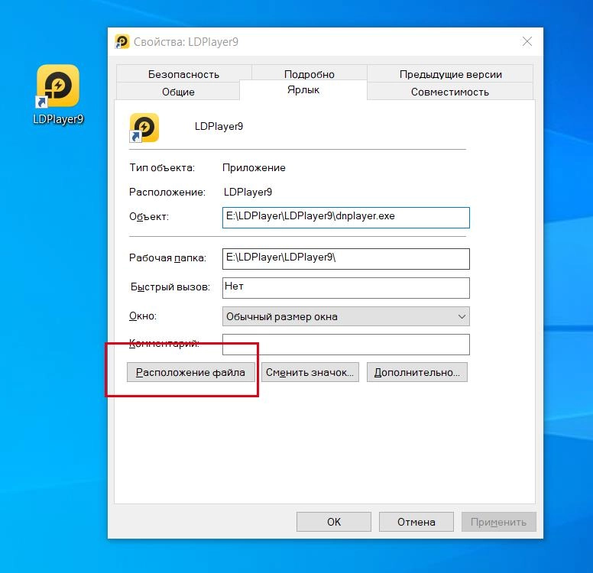Switch to the Безопасность tab
This screenshot has height=573, width=593.
(183, 74)
